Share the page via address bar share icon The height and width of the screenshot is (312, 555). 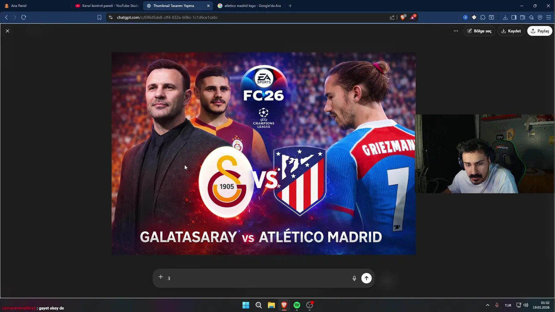click(392, 17)
